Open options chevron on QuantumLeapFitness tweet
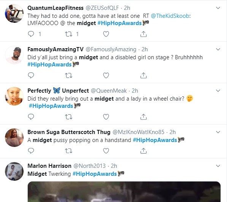Screen dimensions: 227x202 click(218, 8)
